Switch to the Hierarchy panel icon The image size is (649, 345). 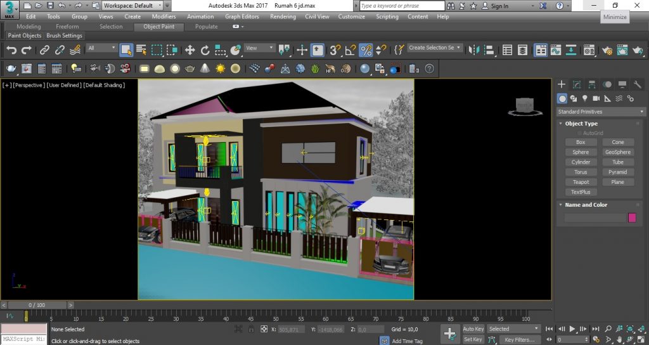[592, 84]
